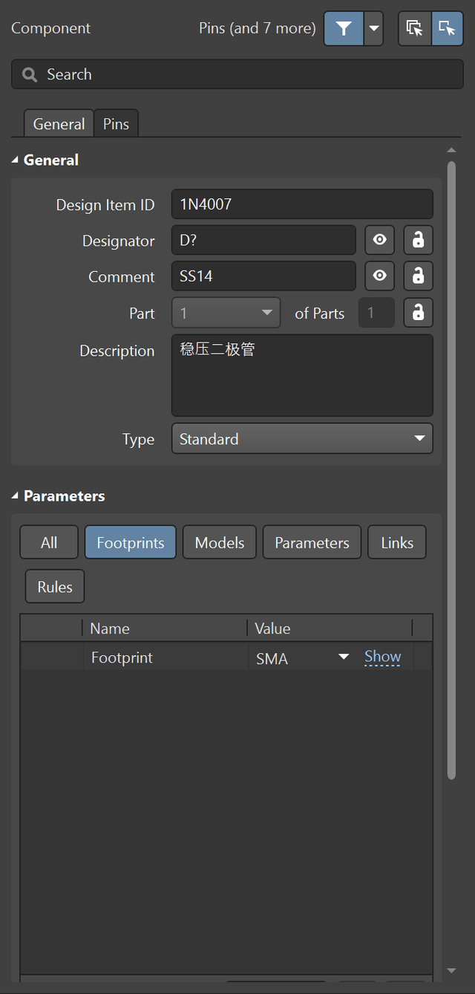The width and height of the screenshot is (475, 994).
Task: Select the All parameters filter button
Action: click(x=49, y=542)
